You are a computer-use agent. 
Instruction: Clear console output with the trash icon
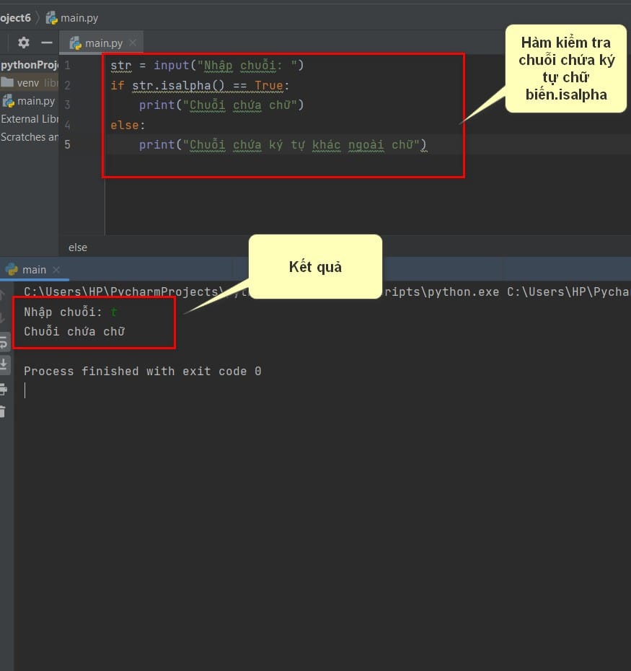pos(3,412)
